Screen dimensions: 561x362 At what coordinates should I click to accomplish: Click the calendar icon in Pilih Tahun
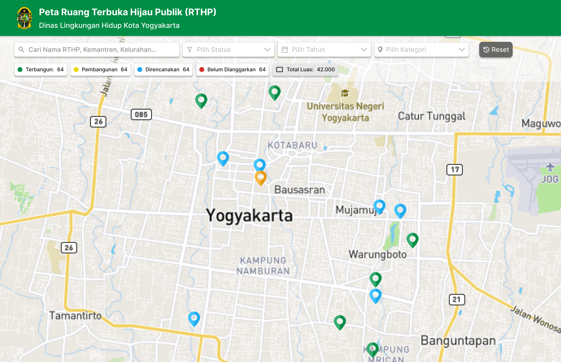(285, 50)
